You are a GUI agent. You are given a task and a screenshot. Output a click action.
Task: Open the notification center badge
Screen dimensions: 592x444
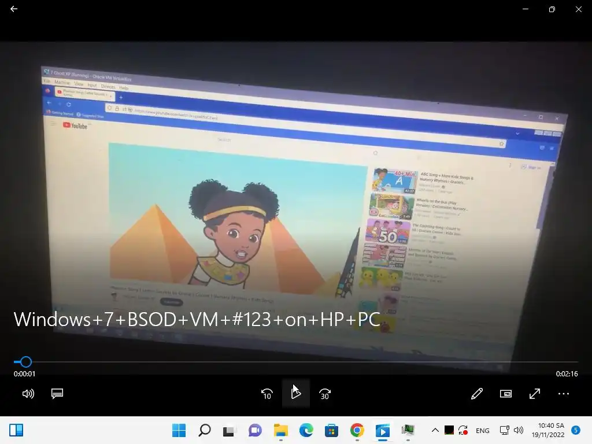pos(576,430)
